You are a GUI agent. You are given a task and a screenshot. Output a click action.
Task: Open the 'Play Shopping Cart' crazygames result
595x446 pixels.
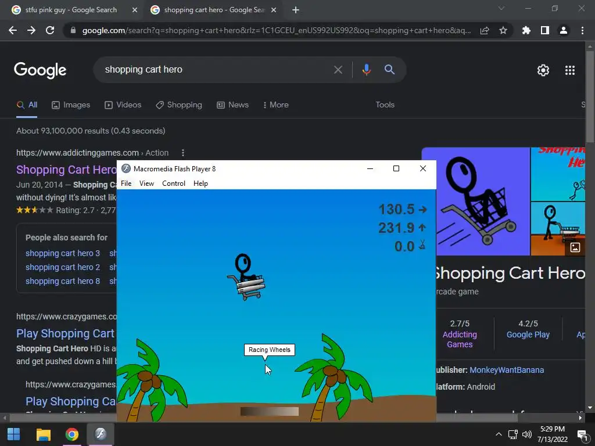point(66,333)
